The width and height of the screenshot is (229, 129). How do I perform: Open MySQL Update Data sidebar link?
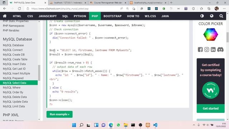pyautogui.click(x=15, y=101)
